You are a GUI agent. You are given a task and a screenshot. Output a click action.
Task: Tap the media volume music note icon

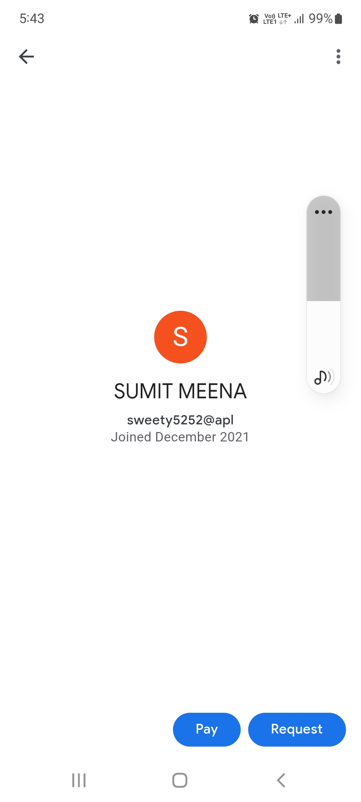click(323, 377)
